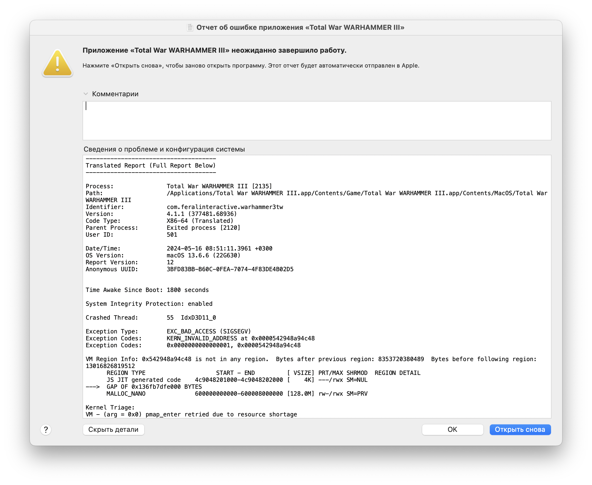
Task: Click the Path: /Applications/Total War line
Action: 316,196
